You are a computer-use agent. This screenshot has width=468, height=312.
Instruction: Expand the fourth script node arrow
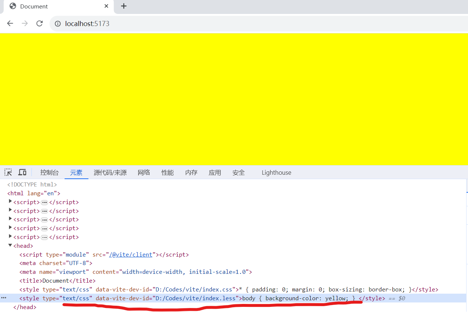(x=10, y=228)
